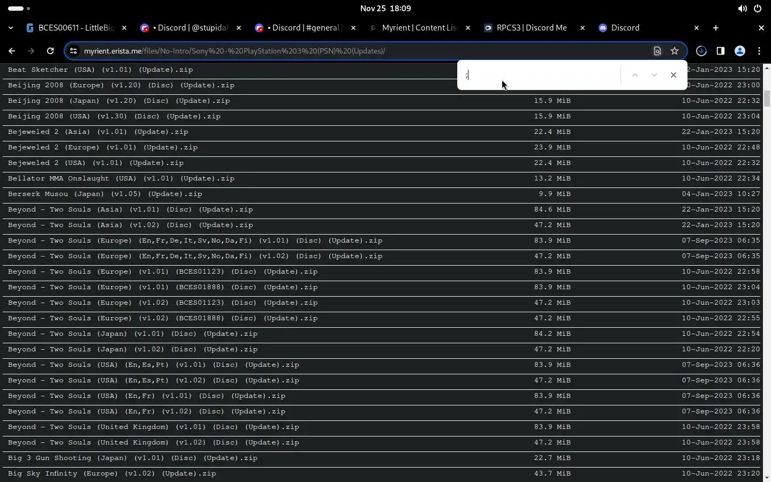Viewport: 771px width, 482px height.
Task: Open Beyond Two Souls (v1.01) (BCES01123) zip
Action: coord(163,272)
